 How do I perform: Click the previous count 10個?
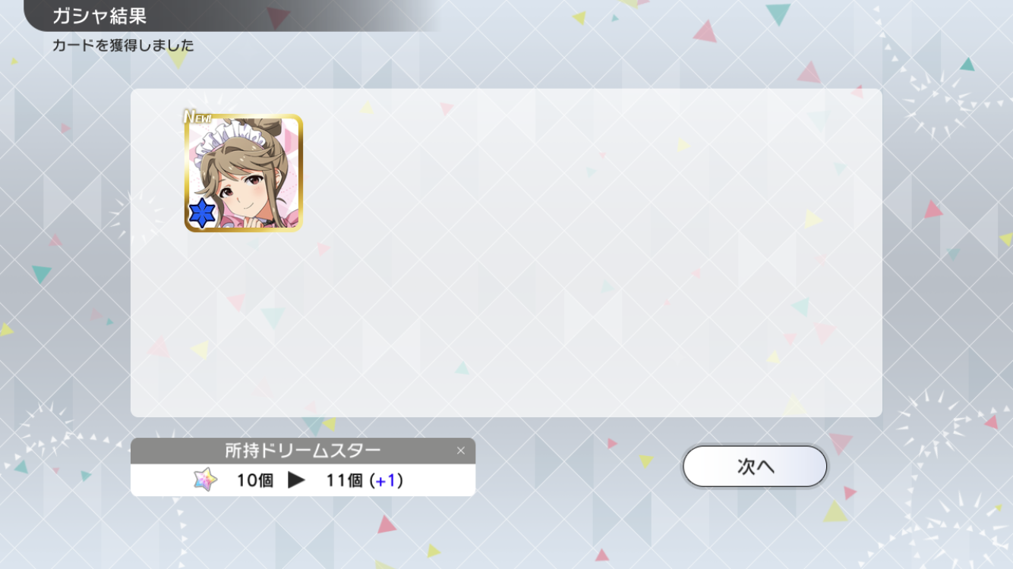[x=254, y=480]
